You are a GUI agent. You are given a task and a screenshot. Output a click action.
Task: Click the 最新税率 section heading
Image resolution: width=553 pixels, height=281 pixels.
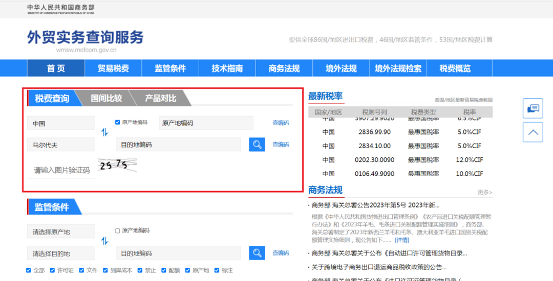pos(326,96)
